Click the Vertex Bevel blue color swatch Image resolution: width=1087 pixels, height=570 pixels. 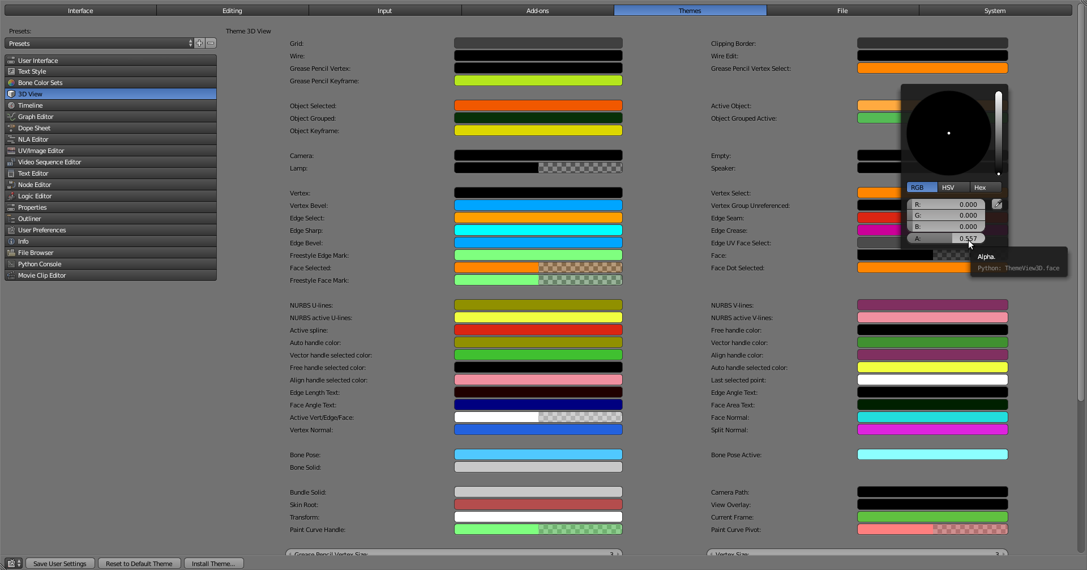coord(538,205)
